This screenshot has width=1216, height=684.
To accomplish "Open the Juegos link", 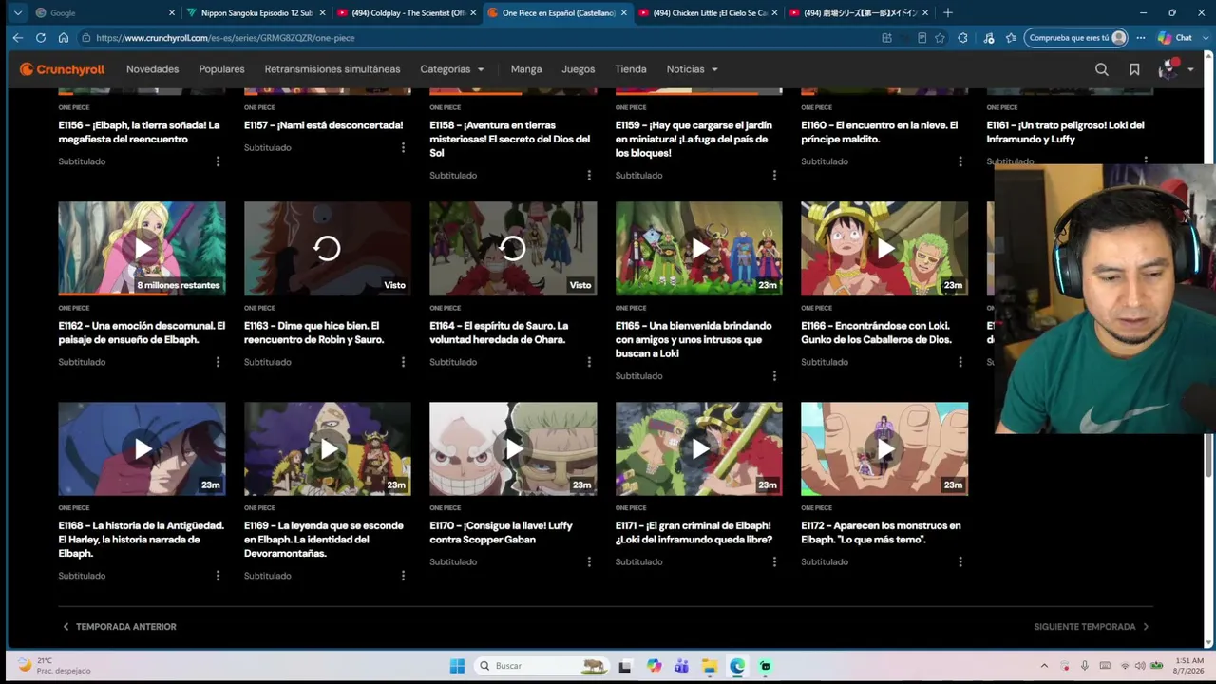I will coord(578,69).
